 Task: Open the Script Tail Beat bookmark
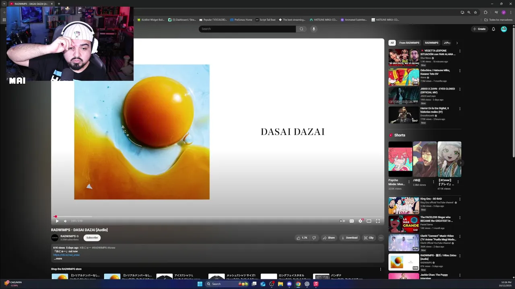(266, 20)
